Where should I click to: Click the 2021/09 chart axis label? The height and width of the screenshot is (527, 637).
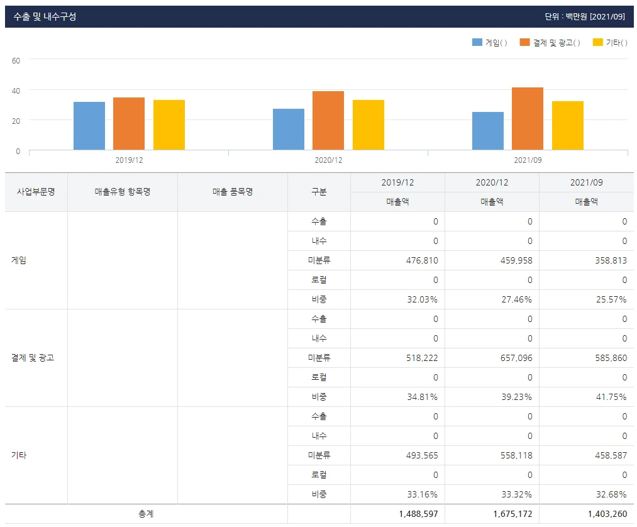[528, 160]
